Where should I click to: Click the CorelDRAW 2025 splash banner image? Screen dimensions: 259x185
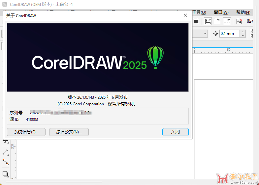click(x=98, y=57)
